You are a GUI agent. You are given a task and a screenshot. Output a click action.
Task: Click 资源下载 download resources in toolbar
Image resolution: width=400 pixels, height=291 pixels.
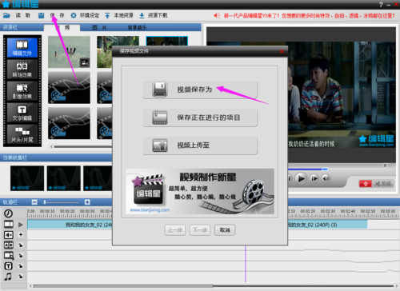[154, 15]
